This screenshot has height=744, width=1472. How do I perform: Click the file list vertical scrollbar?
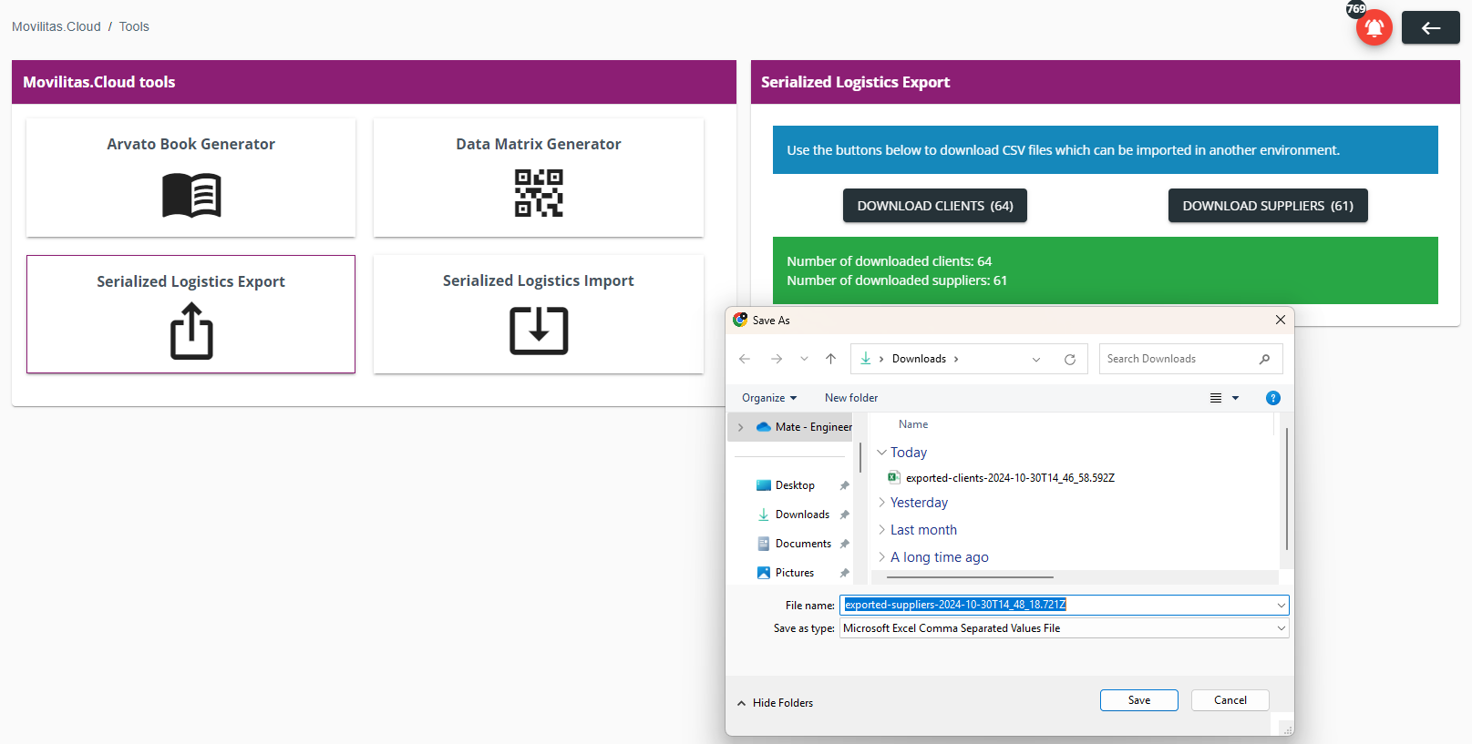[1286, 489]
